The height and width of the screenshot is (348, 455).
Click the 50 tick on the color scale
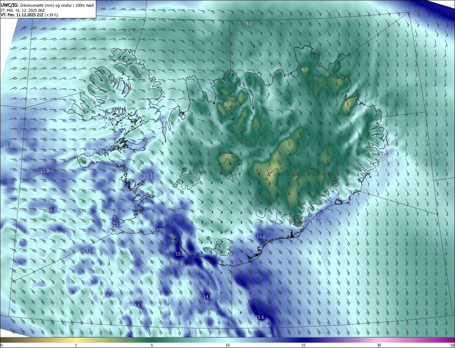point(452,345)
